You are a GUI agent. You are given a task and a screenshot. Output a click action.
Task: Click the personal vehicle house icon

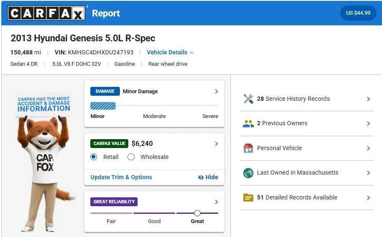(248, 148)
